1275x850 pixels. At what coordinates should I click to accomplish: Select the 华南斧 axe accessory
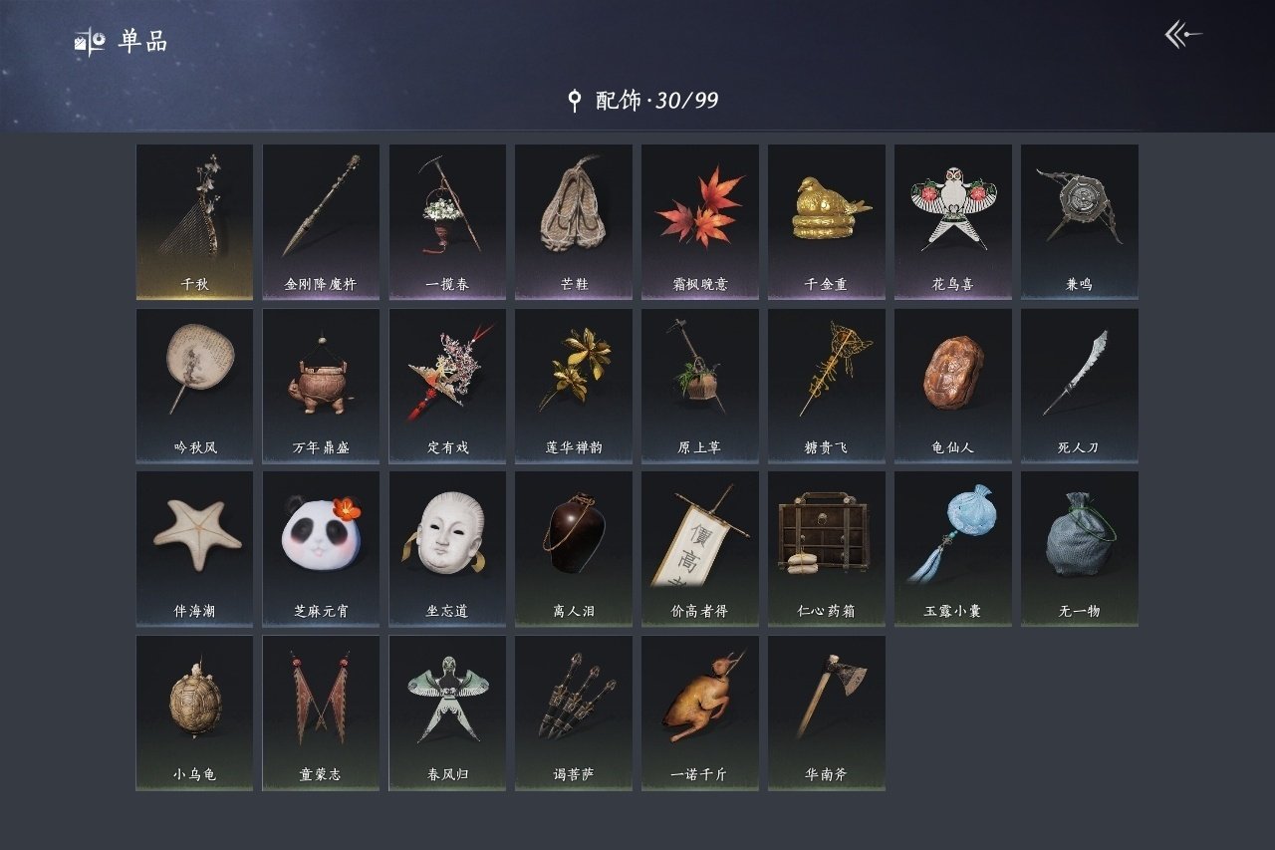pyautogui.click(x=827, y=713)
